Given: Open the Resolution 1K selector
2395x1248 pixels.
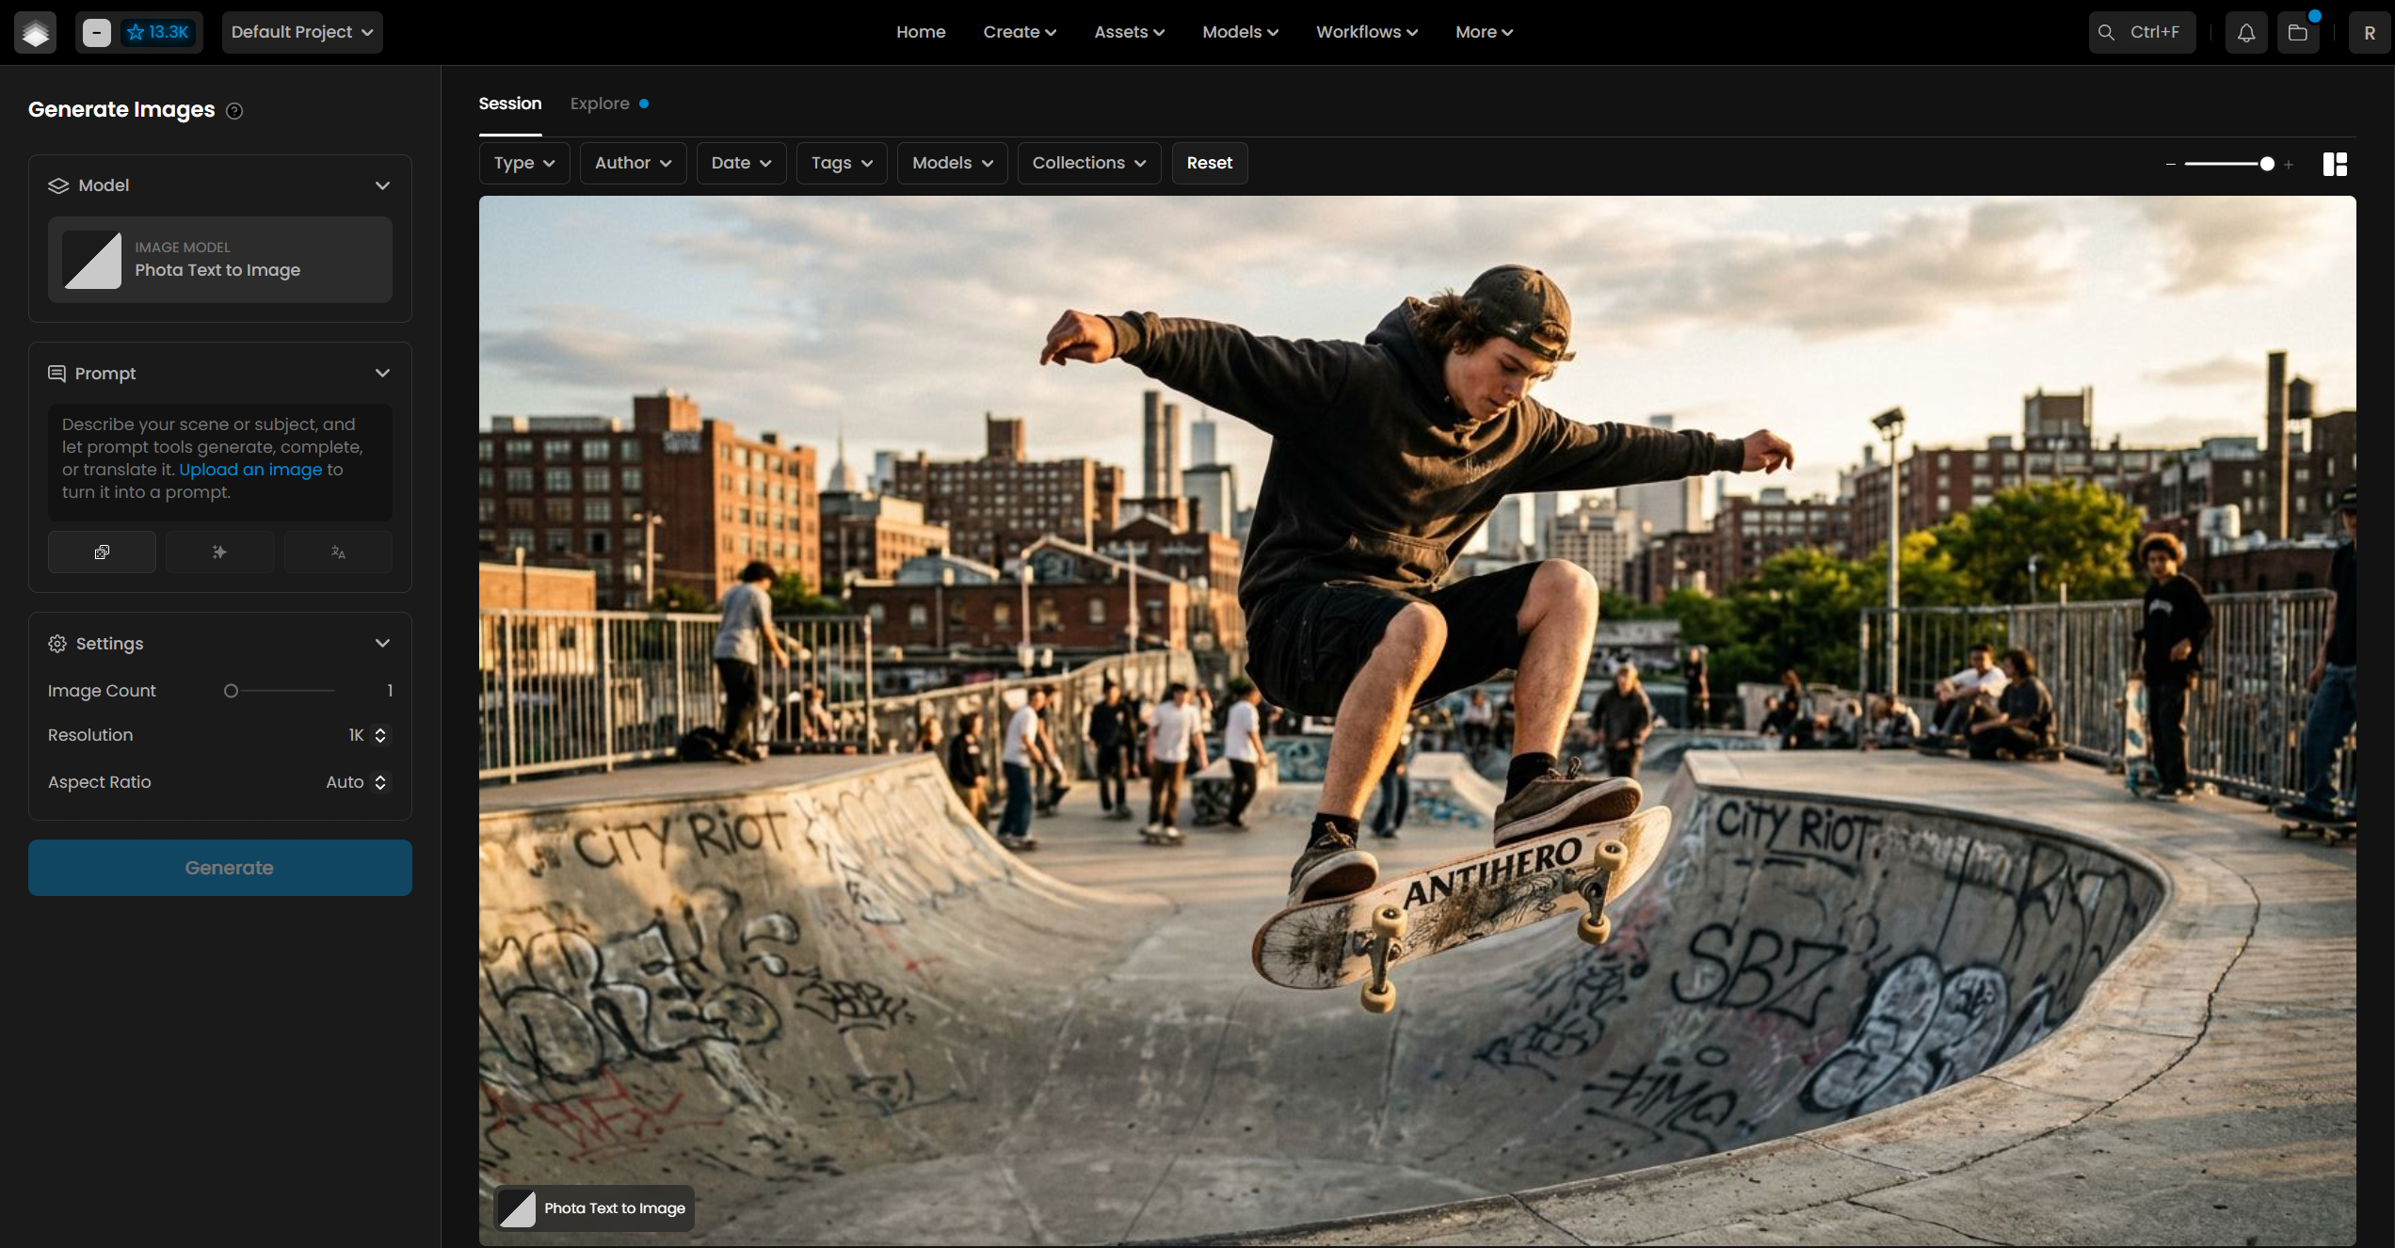Looking at the screenshot, I should [367, 735].
